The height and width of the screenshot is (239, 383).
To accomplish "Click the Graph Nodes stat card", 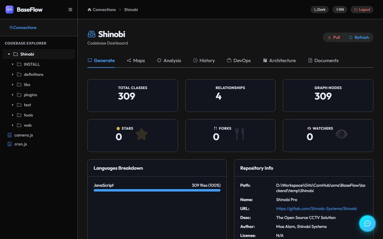I will point(328,96).
